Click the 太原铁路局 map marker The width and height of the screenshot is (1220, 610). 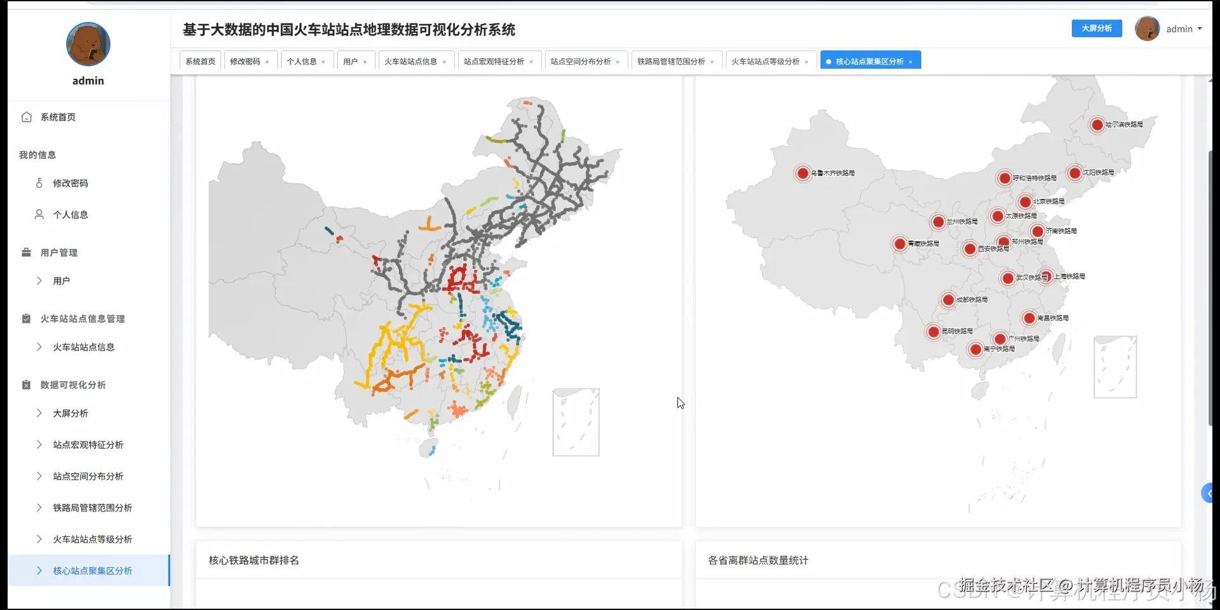(x=998, y=216)
